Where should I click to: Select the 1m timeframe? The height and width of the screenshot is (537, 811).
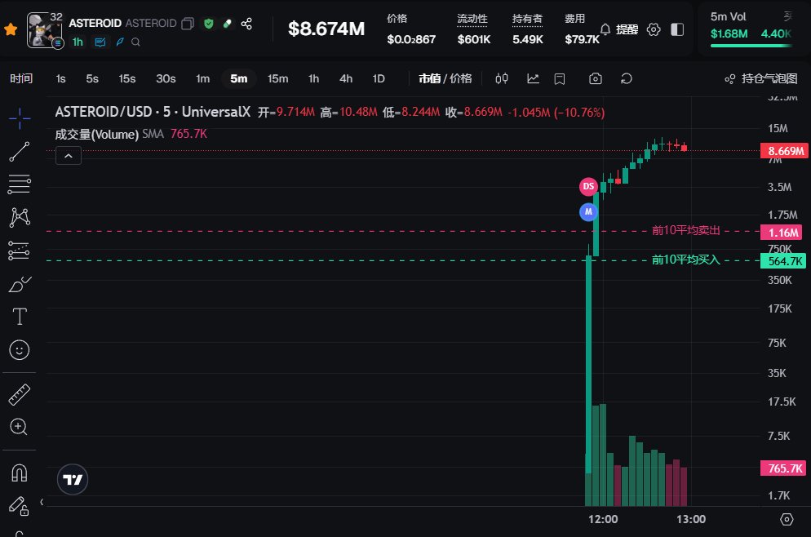[202, 78]
